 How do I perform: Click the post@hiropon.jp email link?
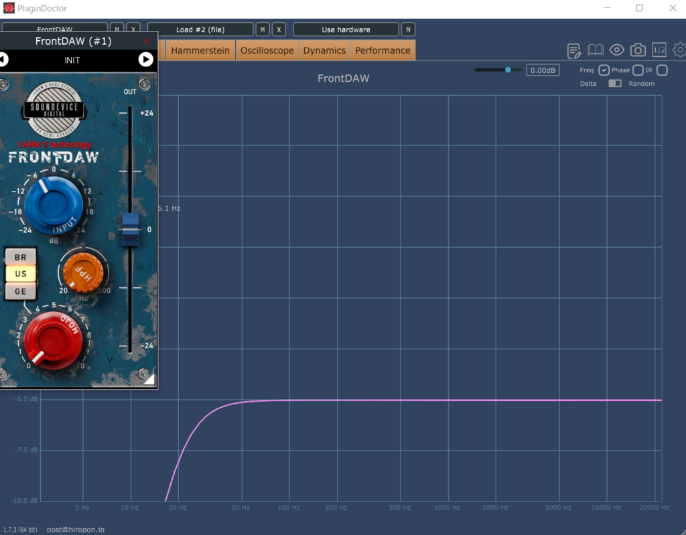[76, 530]
